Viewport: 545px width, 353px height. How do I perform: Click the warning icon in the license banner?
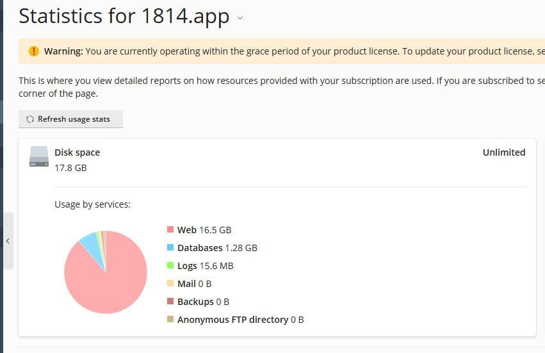34,51
